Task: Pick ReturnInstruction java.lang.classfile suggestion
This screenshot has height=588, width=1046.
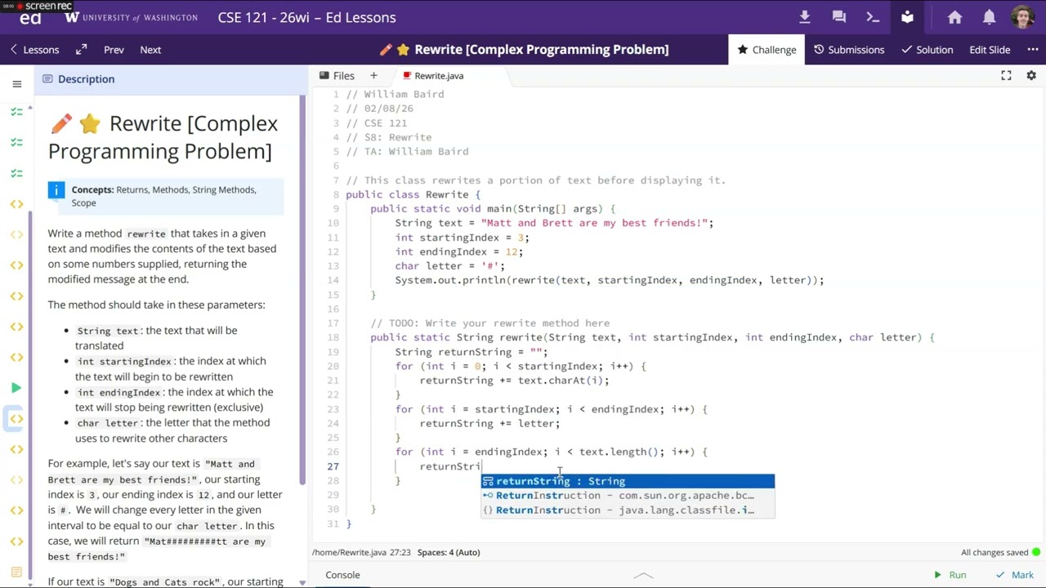Action: 628,510
